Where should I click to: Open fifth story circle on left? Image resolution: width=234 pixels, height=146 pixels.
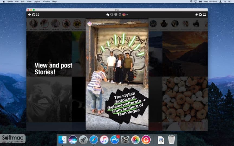coord(77,24)
